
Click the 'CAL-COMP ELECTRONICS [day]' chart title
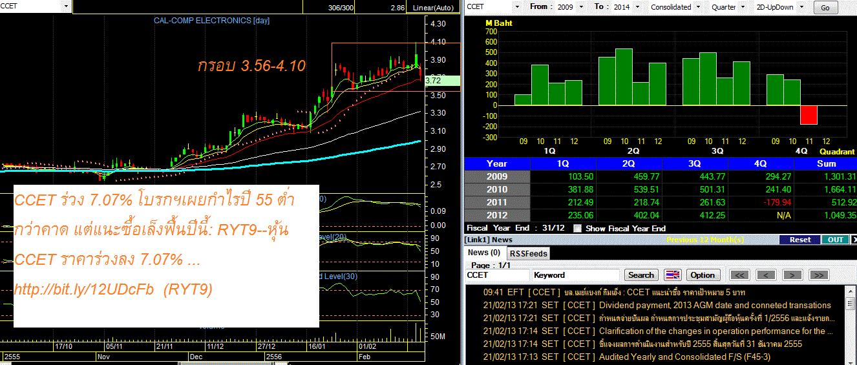click(x=211, y=21)
